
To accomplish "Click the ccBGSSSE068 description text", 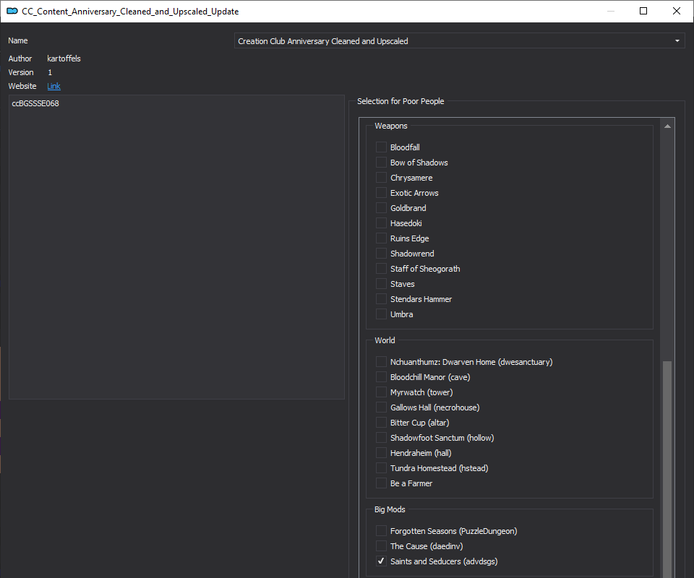I will [35, 103].
